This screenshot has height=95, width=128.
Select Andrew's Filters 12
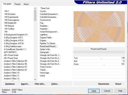[12, 79]
